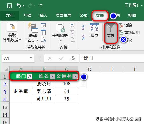Click the Show Queries icon
144x124 pixels.
(x=43, y=25)
